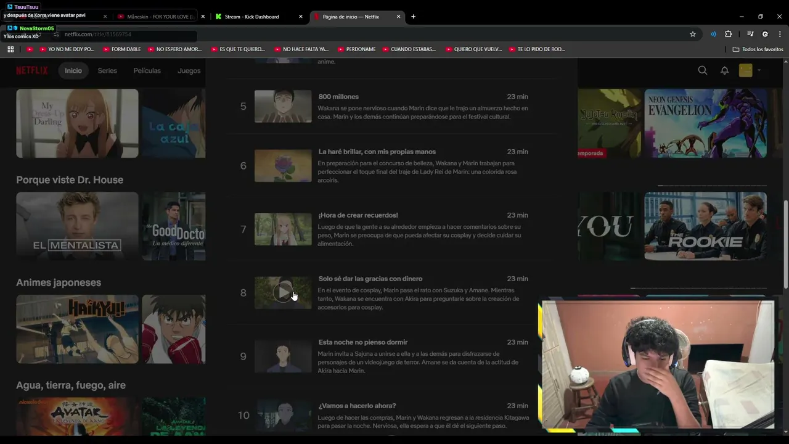The height and width of the screenshot is (444, 789).
Task: Open the FORMIDABLE bookmark
Action: [122, 49]
